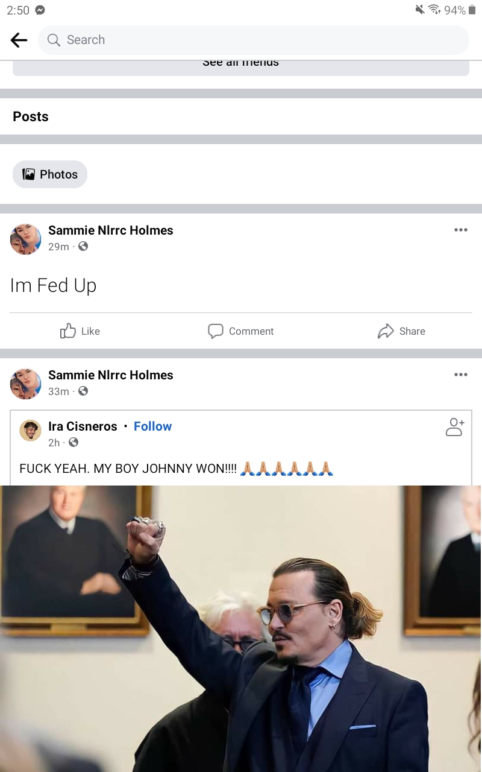482x772 pixels.
Task: Open Ira Cisneros profile name
Action: click(83, 426)
